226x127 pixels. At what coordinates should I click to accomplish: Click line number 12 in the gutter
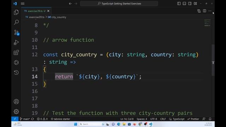35,55
